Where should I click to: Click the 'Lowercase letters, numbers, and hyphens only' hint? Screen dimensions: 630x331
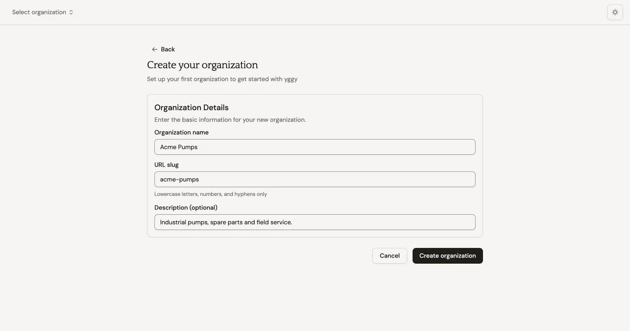(x=210, y=194)
